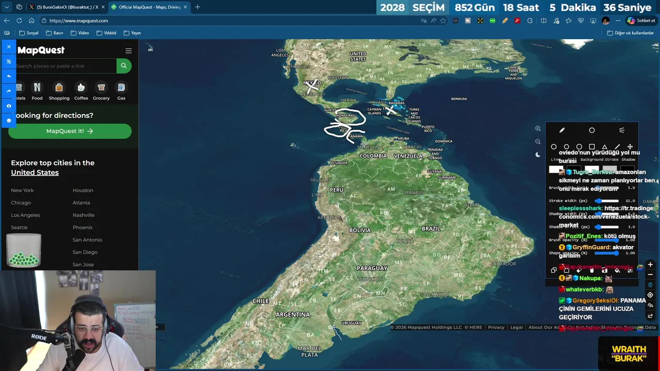This screenshot has height=371, width=660.
Task: Click the Privacy footer link
Action: (x=496, y=327)
